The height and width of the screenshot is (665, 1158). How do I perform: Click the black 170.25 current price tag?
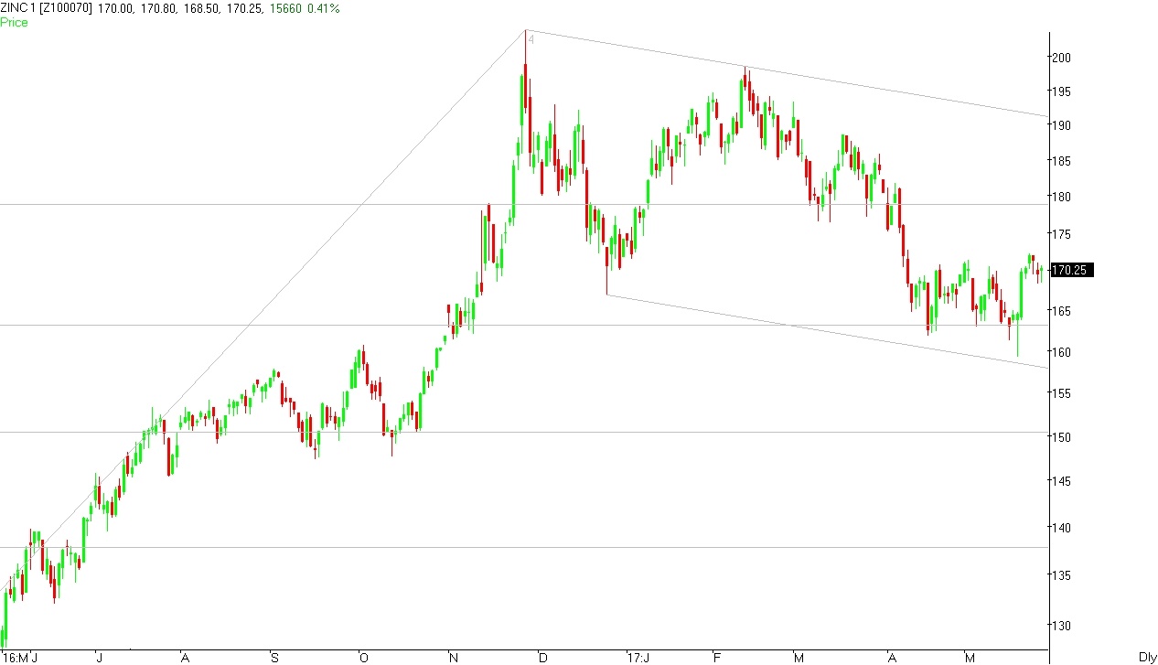(1071, 271)
